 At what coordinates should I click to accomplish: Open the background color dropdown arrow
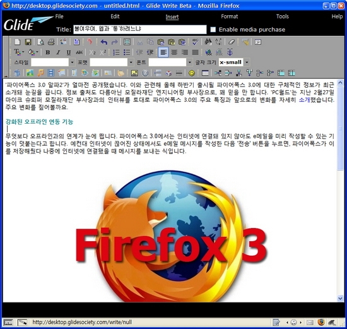37,52
